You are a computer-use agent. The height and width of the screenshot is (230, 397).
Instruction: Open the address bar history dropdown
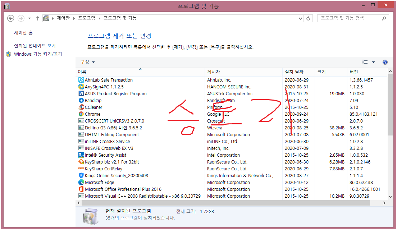tap(300, 18)
